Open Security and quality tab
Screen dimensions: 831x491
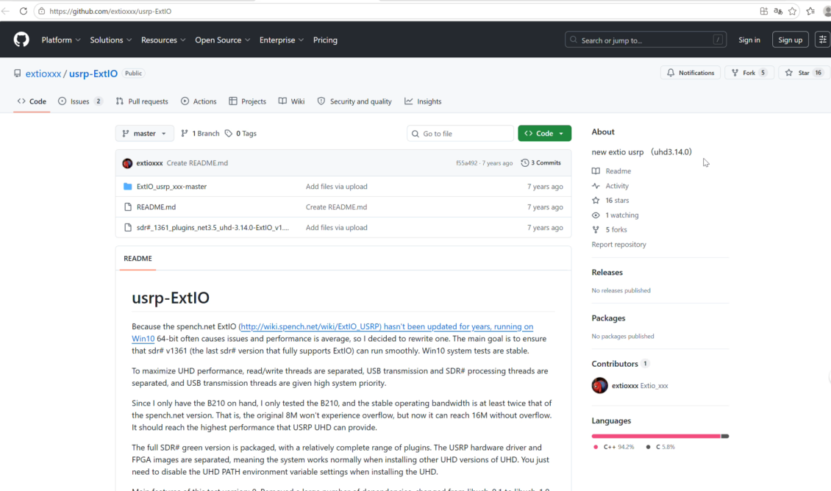[354, 101]
